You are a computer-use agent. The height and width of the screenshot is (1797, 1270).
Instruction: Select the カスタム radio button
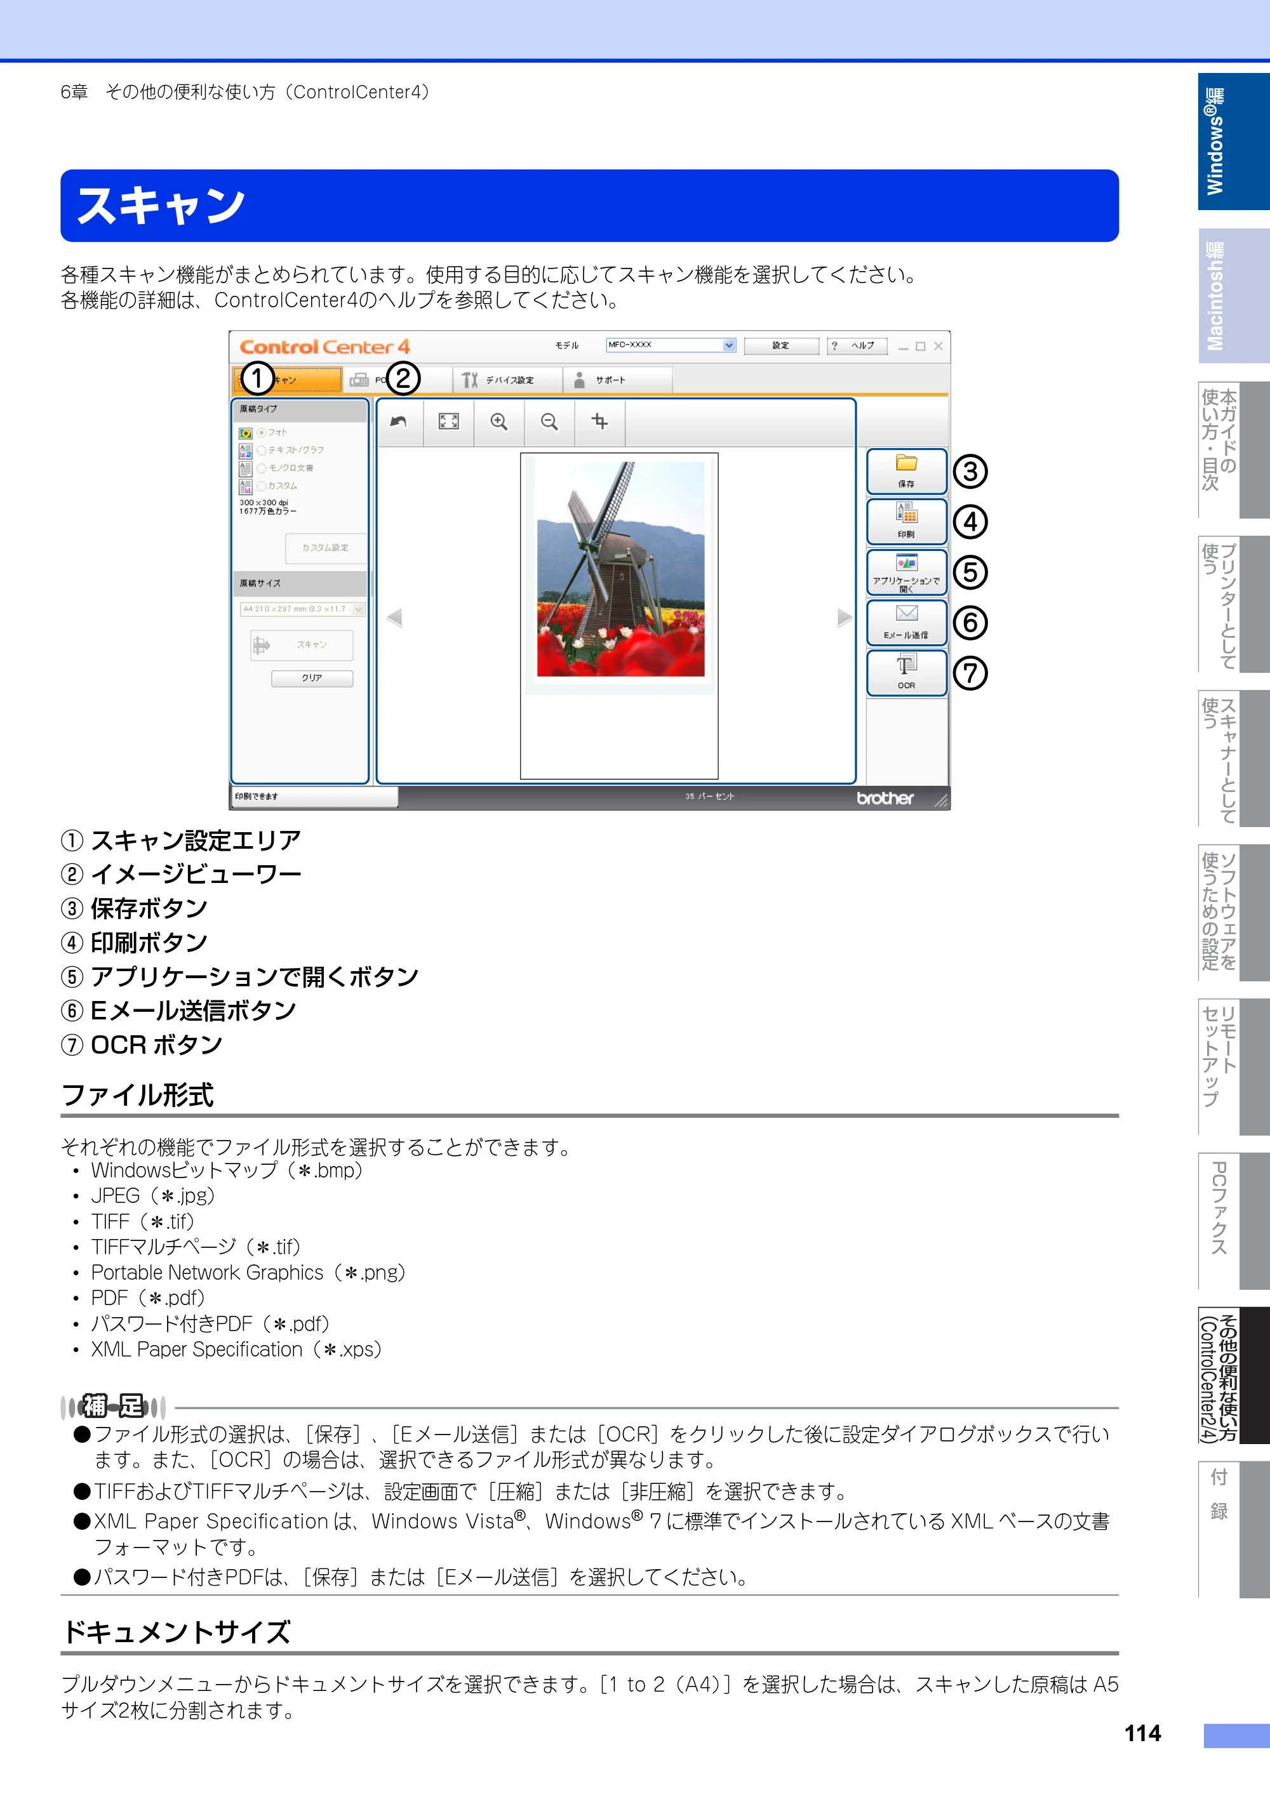262,486
